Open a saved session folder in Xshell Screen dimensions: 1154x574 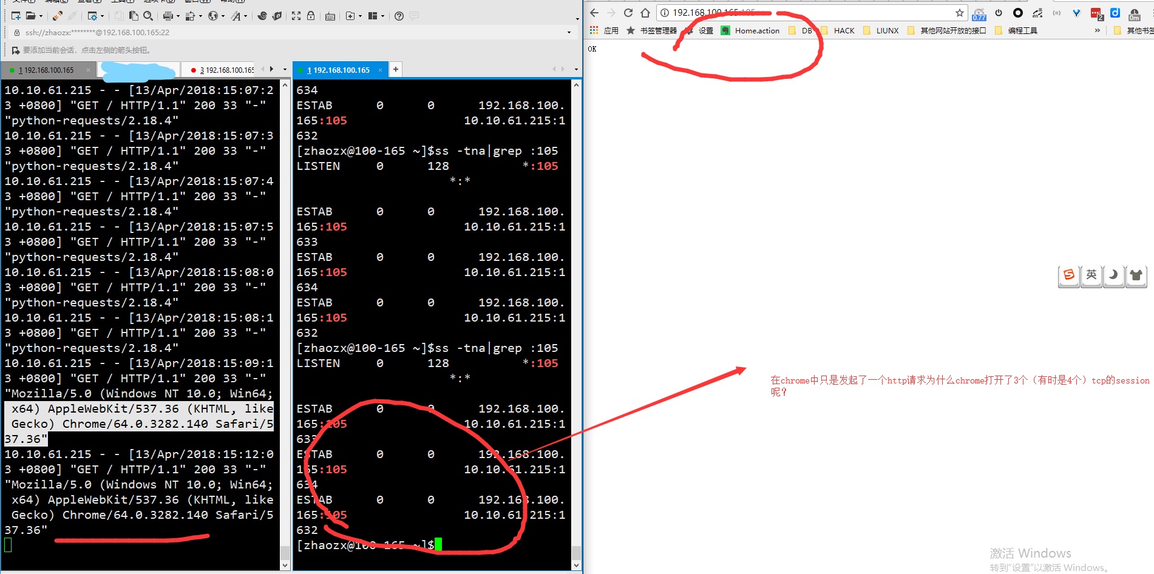coord(30,16)
